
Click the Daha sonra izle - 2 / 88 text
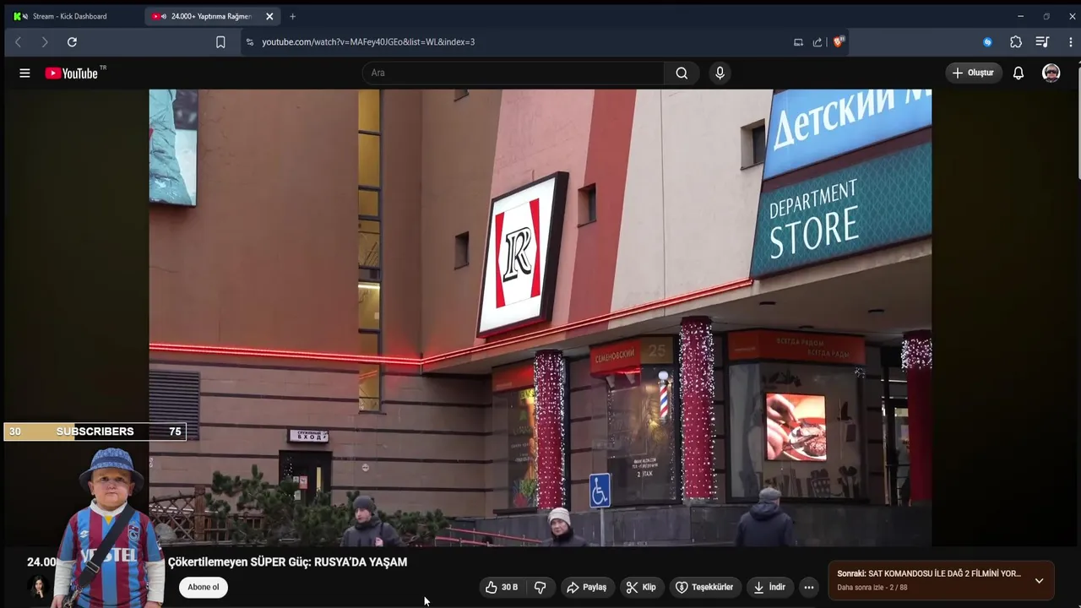(872, 588)
